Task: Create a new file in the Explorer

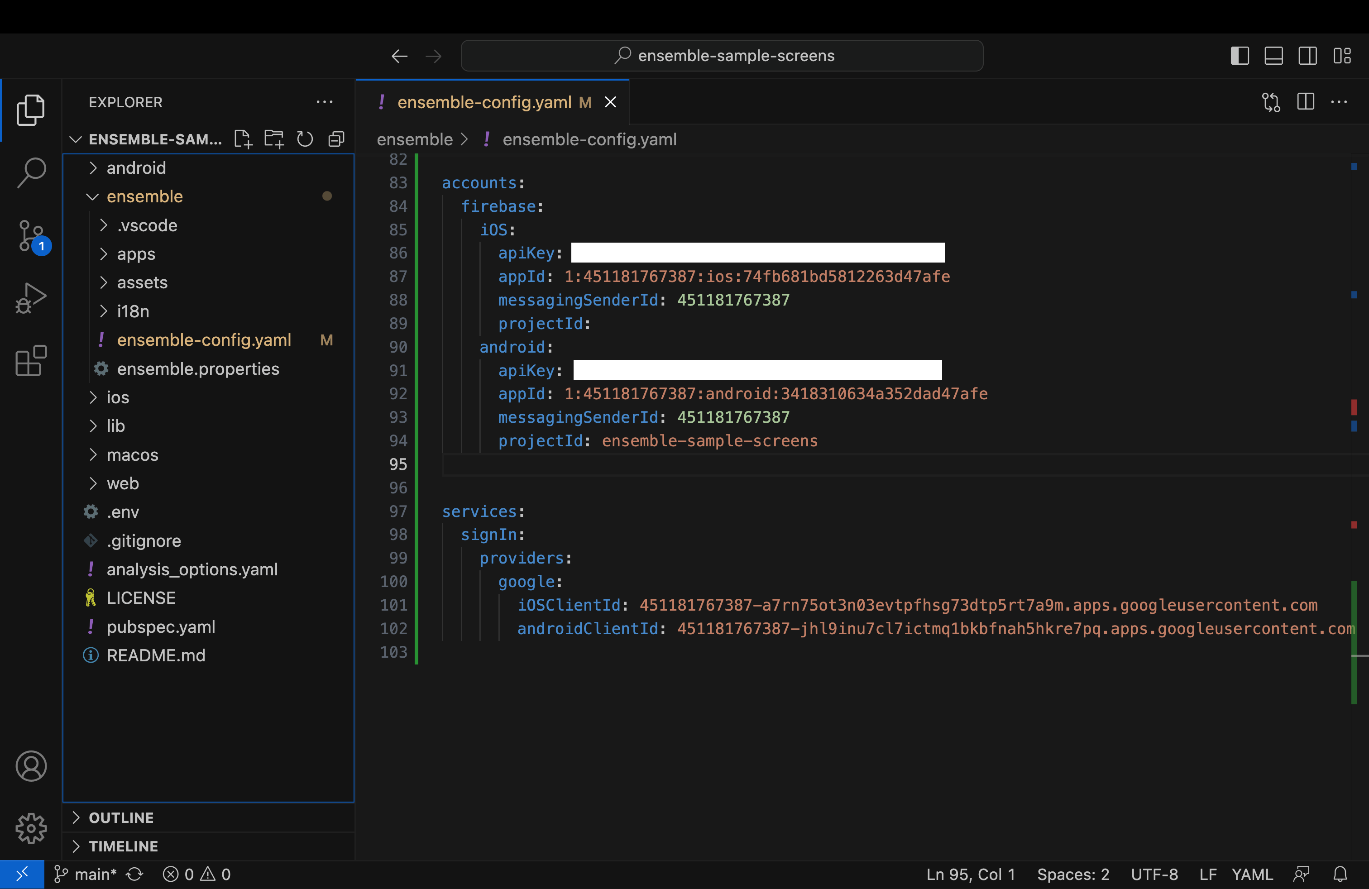Action: (243, 139)
